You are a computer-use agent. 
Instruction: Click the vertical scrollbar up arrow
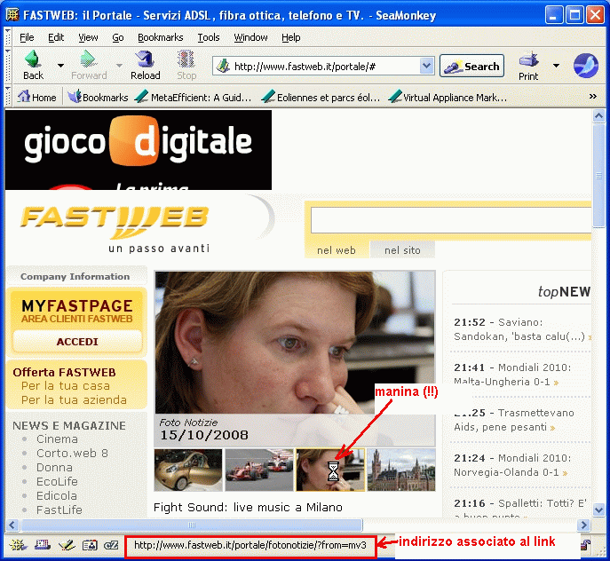(598, 116)
